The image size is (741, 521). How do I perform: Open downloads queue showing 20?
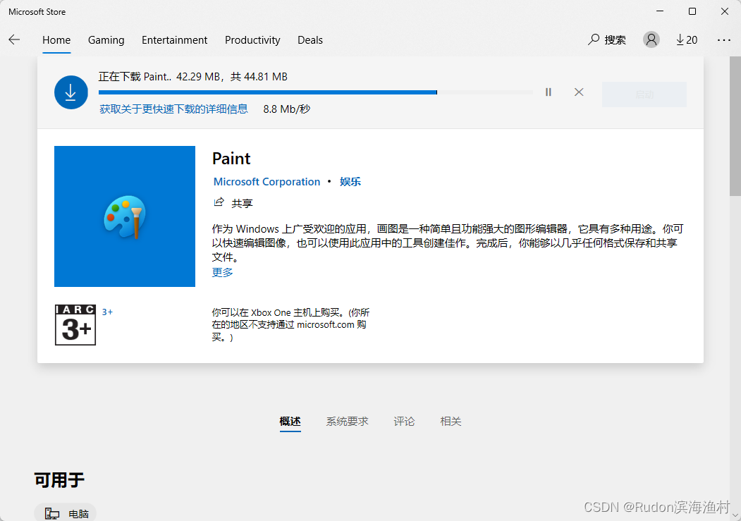pyautogui.click(x=687, y=40)
